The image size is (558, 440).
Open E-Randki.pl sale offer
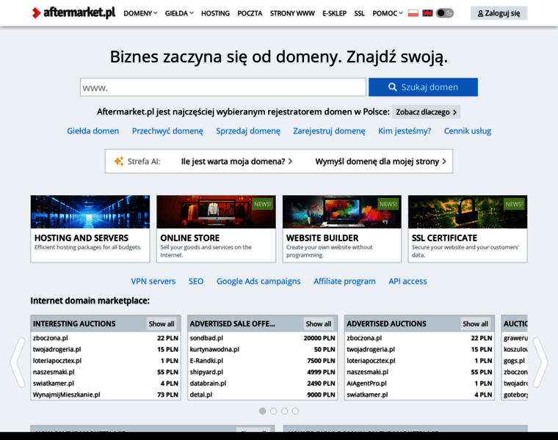(x=206, y=361)
